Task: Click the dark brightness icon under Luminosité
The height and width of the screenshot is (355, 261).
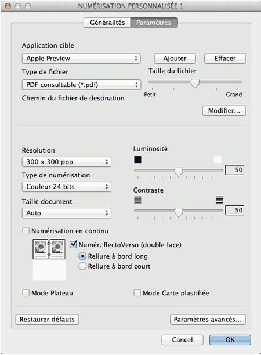Action: pos(137,160)
